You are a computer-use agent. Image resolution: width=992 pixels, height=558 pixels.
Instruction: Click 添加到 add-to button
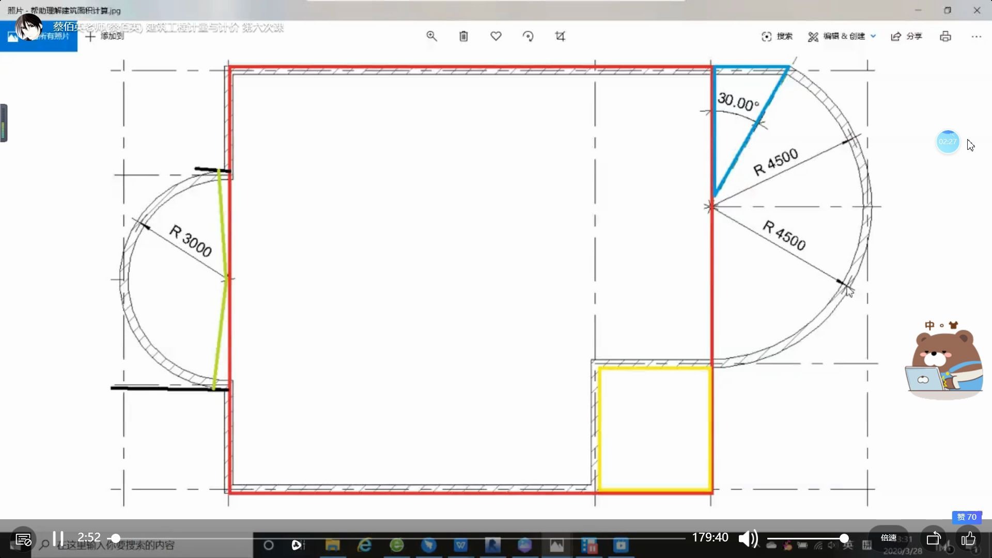click(x=105, y=36)
